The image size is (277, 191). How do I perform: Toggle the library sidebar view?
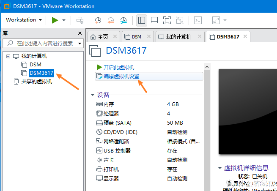pos(142,20)
